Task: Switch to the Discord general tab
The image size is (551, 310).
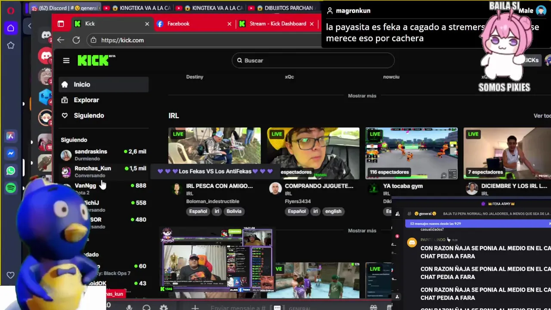Action: (x=65, y=8)
